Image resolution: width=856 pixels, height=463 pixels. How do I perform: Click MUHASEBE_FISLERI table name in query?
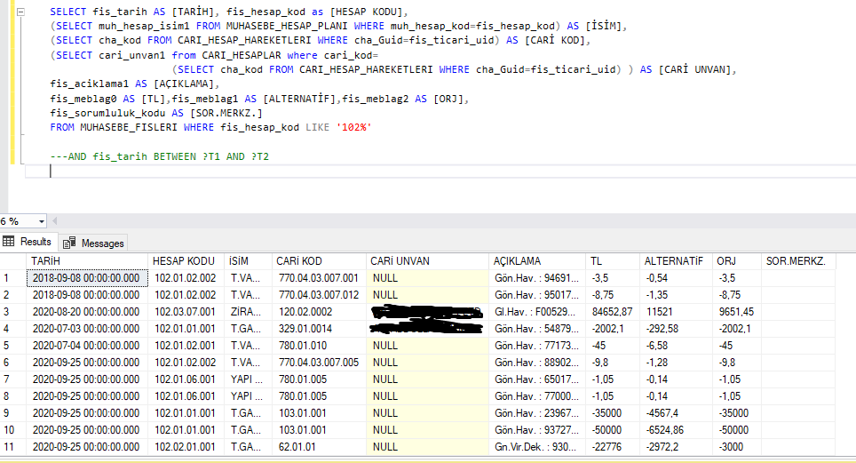(x=129, y=127)
